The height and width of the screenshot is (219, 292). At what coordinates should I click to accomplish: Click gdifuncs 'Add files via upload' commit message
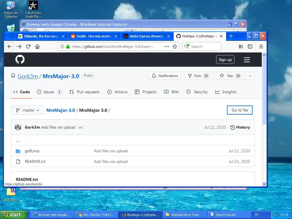click(111, 151)
